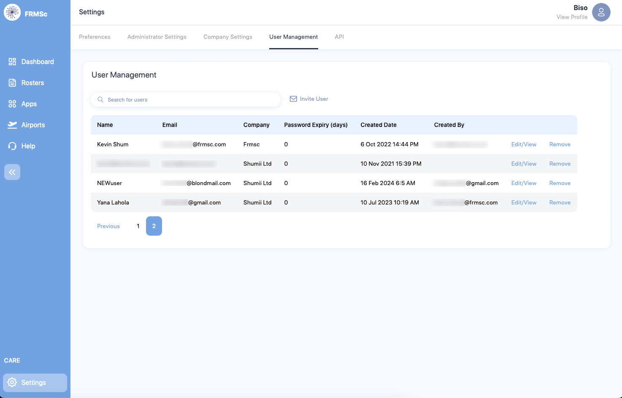Click 10 Jul 2023 10:19 AM date
This screenshot has height=398, width=622.
click(x=390, y=202)
